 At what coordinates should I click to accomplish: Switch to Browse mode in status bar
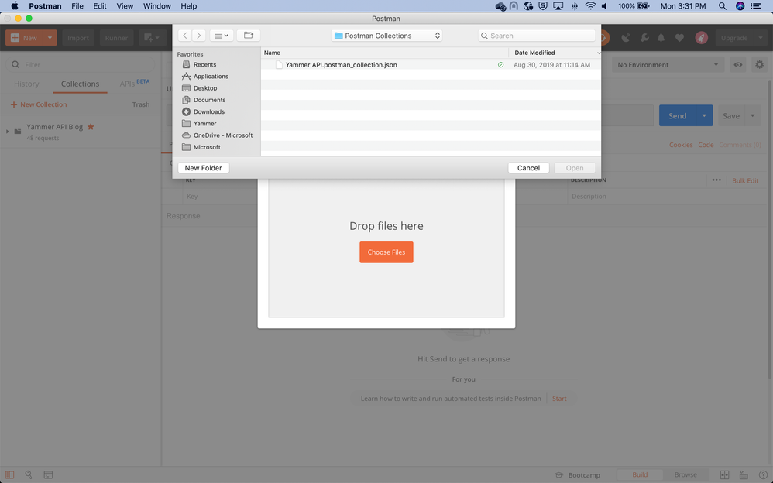(x=685, y=474)
